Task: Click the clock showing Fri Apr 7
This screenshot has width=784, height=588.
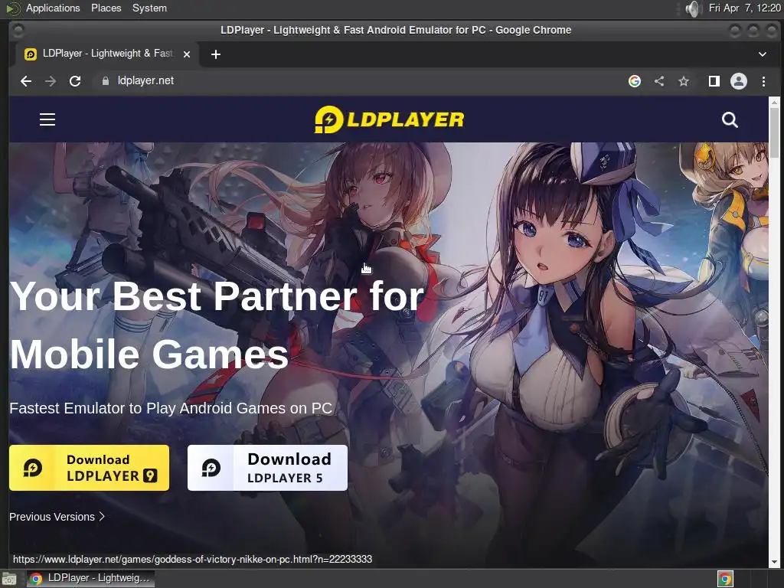Action: (744, 8)
